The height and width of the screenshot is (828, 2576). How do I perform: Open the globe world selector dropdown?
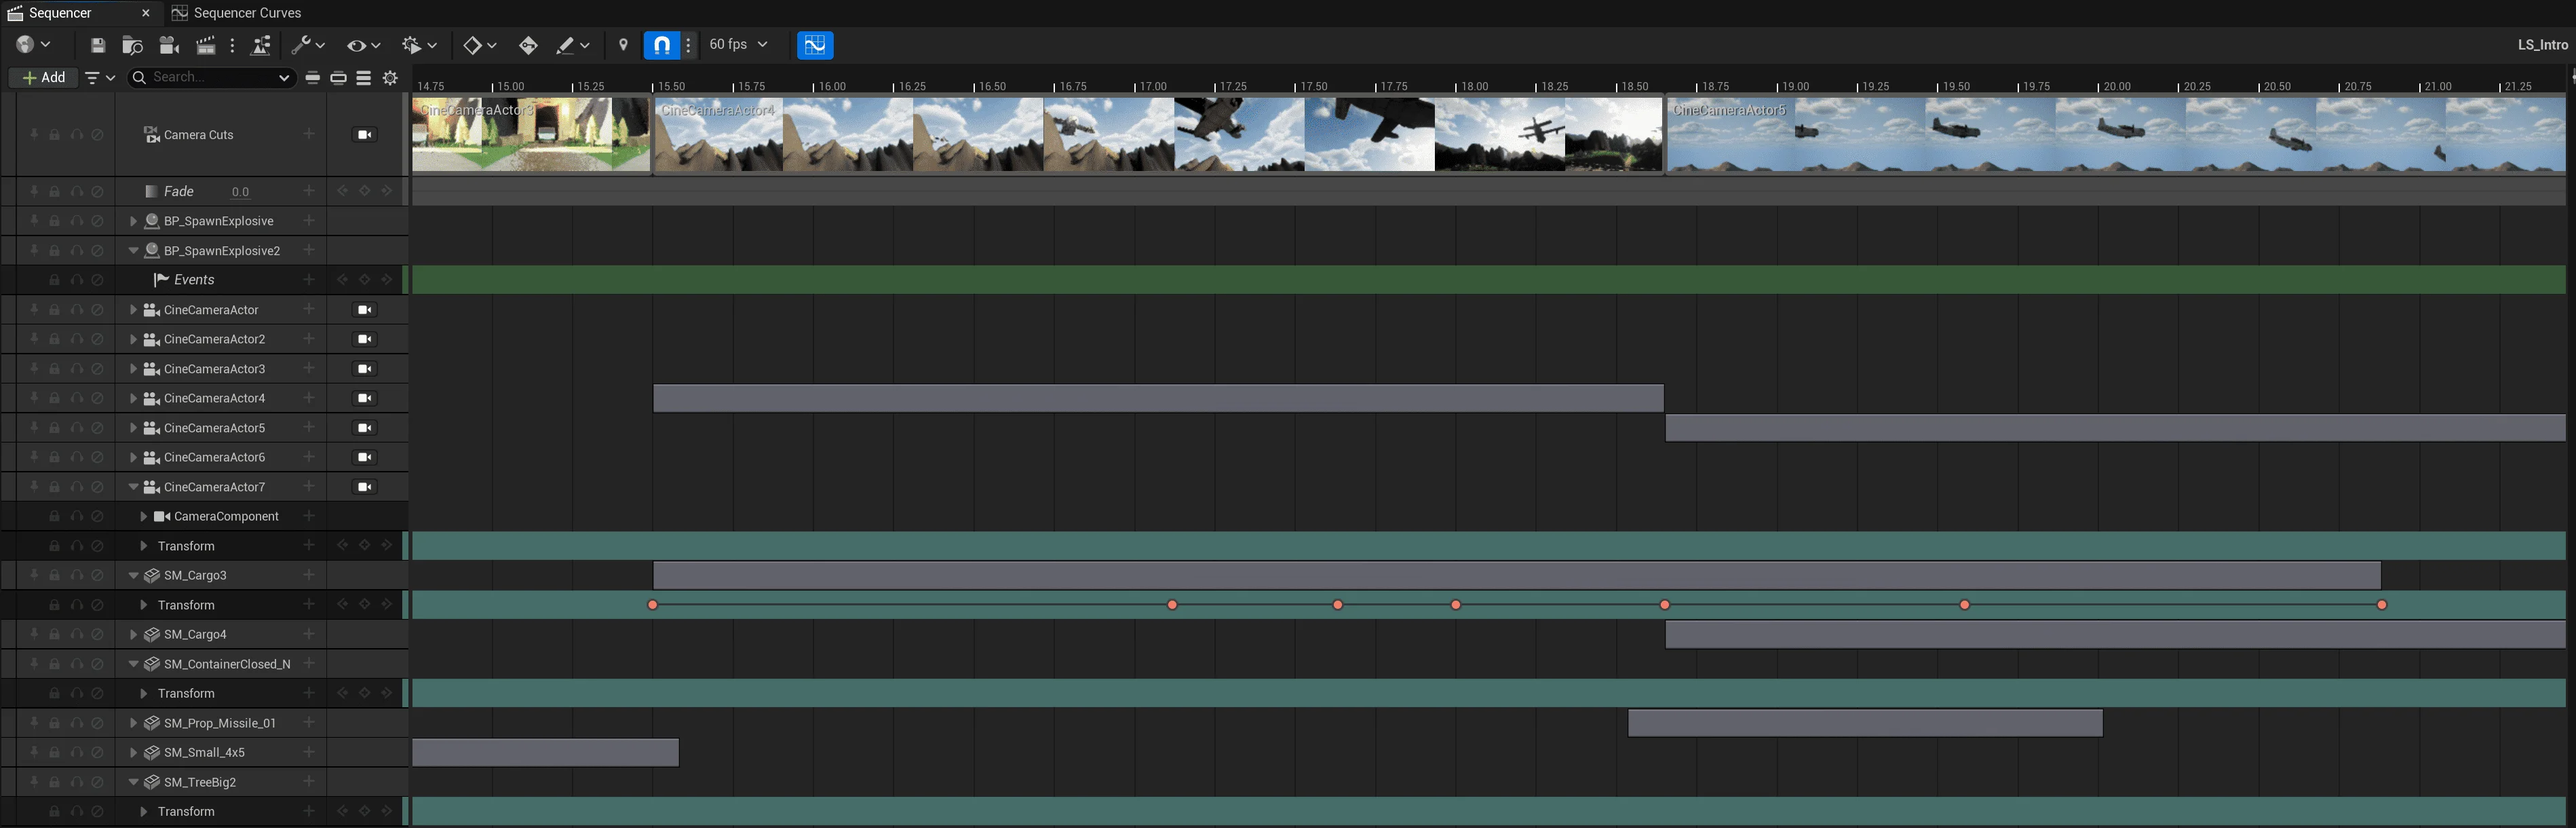[33, 44]
